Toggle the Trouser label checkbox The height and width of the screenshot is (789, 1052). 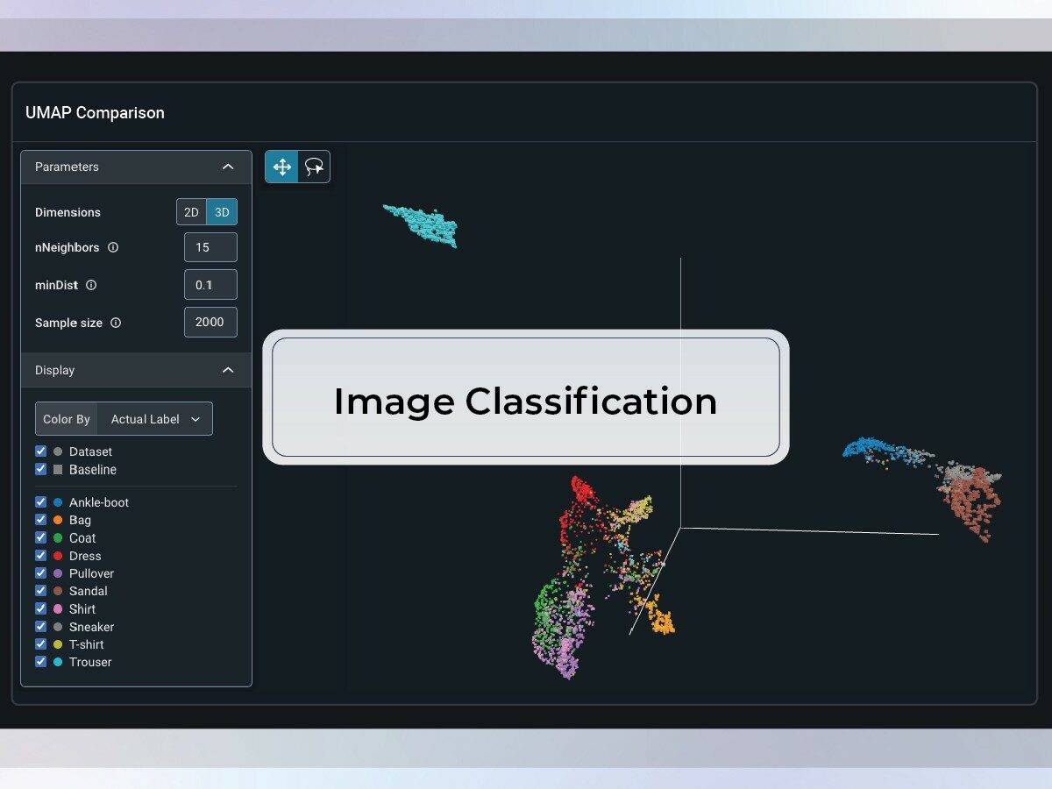tap(40, 662)
